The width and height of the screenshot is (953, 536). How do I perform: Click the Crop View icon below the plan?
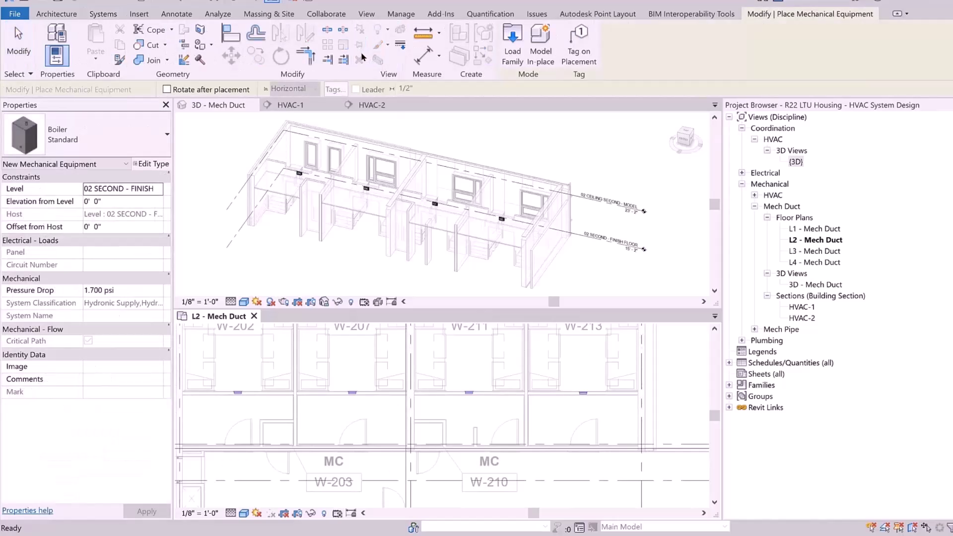pos(338,513)
